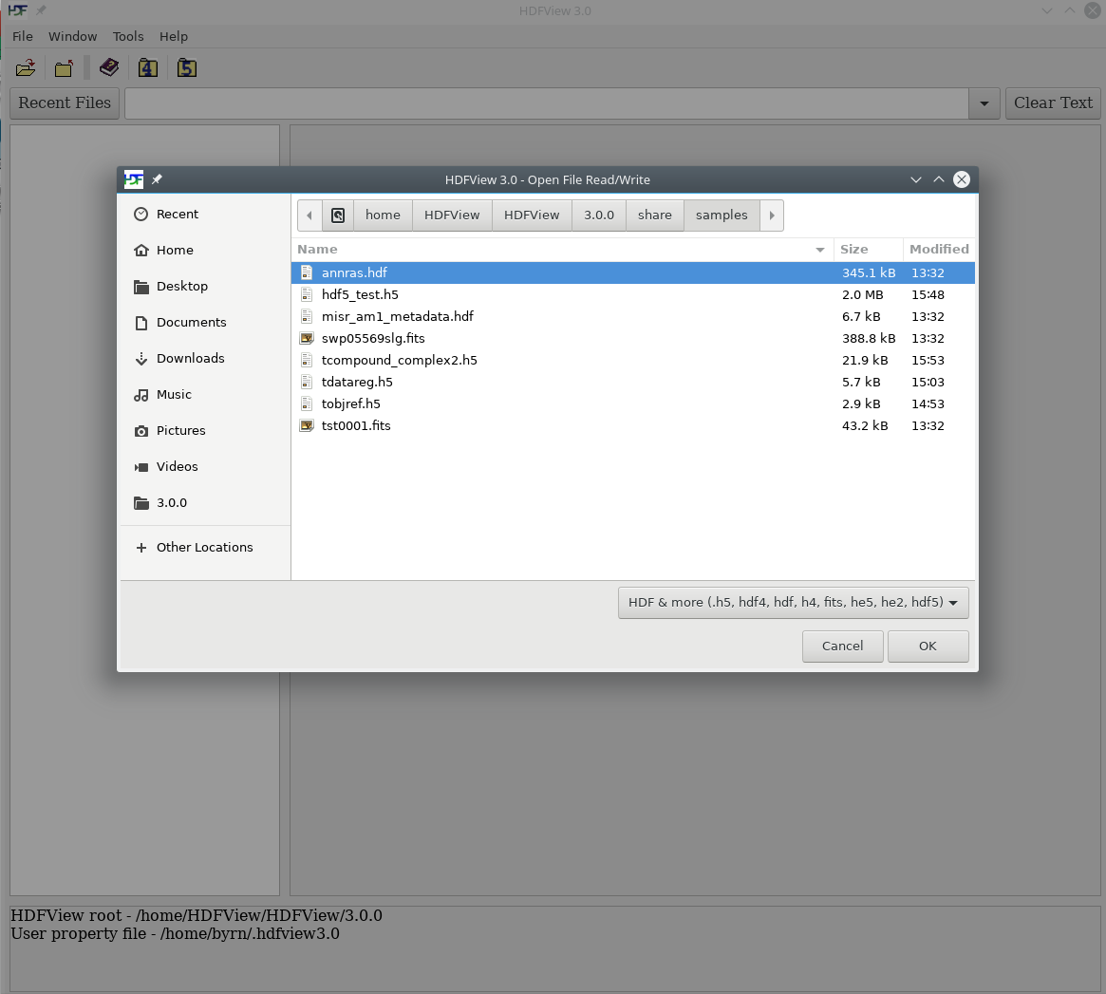The image size is (1106, 994).
Task: Click the Close file folder icon in toolbar
Action: pos(65,67)
